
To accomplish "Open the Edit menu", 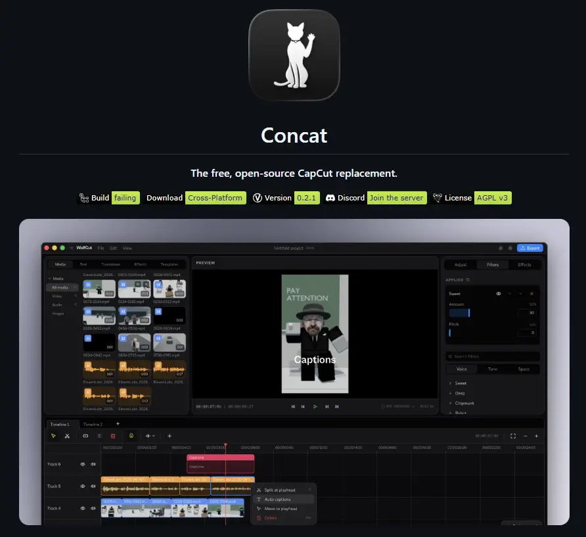I will click(114, 248).
